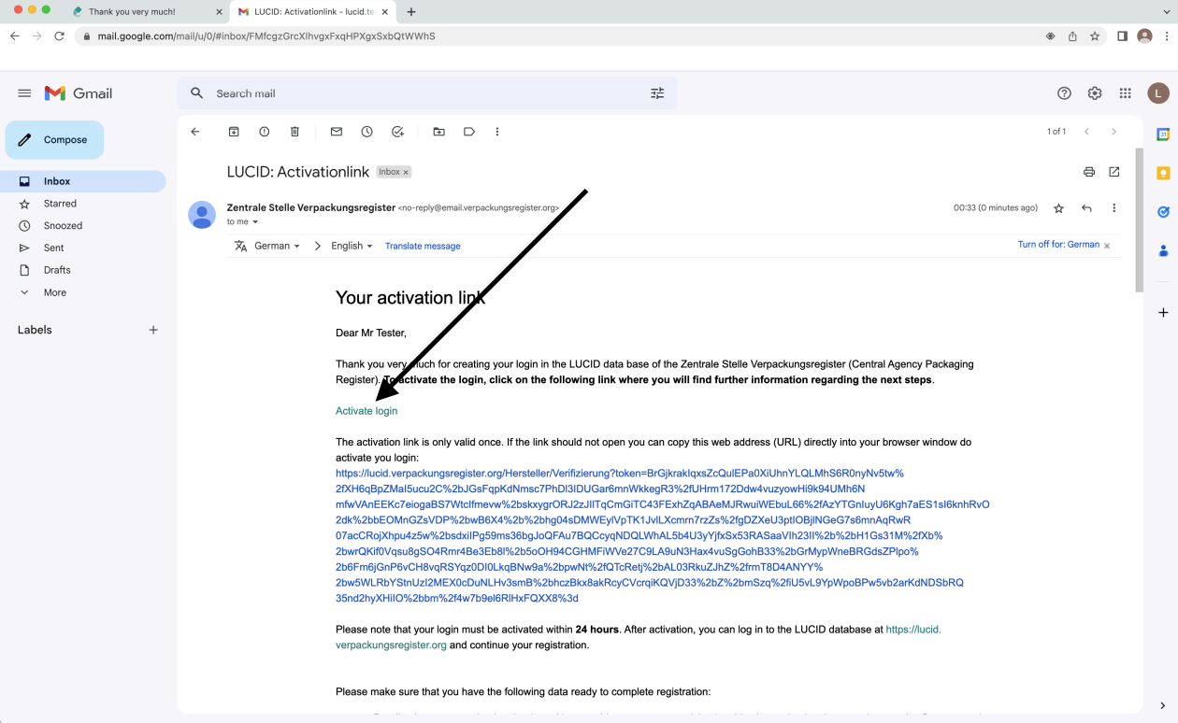Viewport: 1178px width, 723px height.
Task: Open the English target language dropdown
Action: (352, 246)
